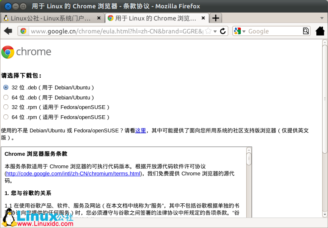Image resolution: width=328 pixels, height=228 pixels.
Task: Click the 1. 您与谷歌的关系 heading
Action: [28, 193]
